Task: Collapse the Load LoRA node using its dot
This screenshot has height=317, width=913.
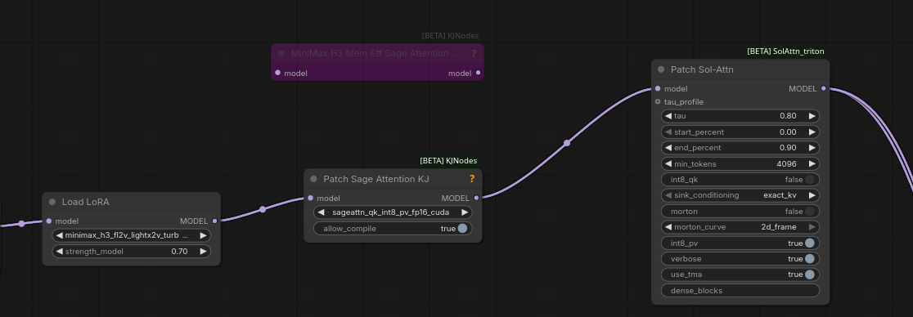Action: pyautogui.click(x=52, y=202)
